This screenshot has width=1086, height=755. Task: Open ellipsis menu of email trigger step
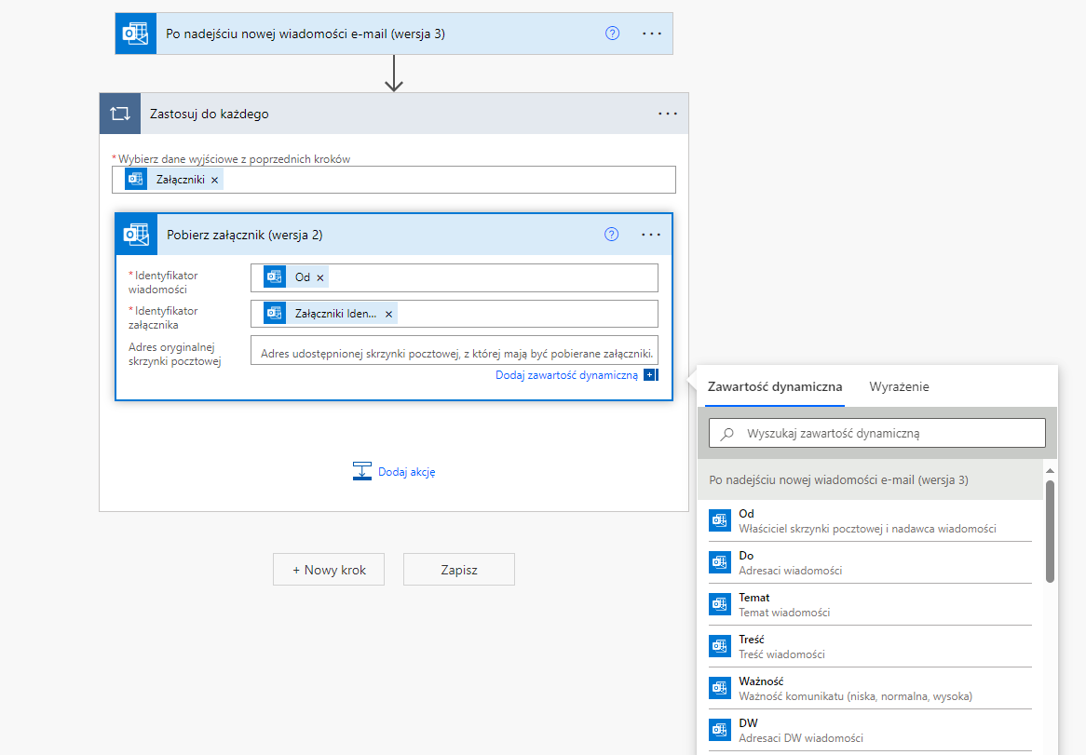(x=652, y=33)
